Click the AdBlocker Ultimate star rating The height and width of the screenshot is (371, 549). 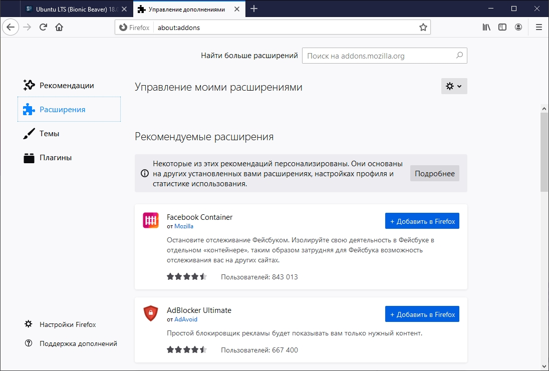[x=187, y=349]
